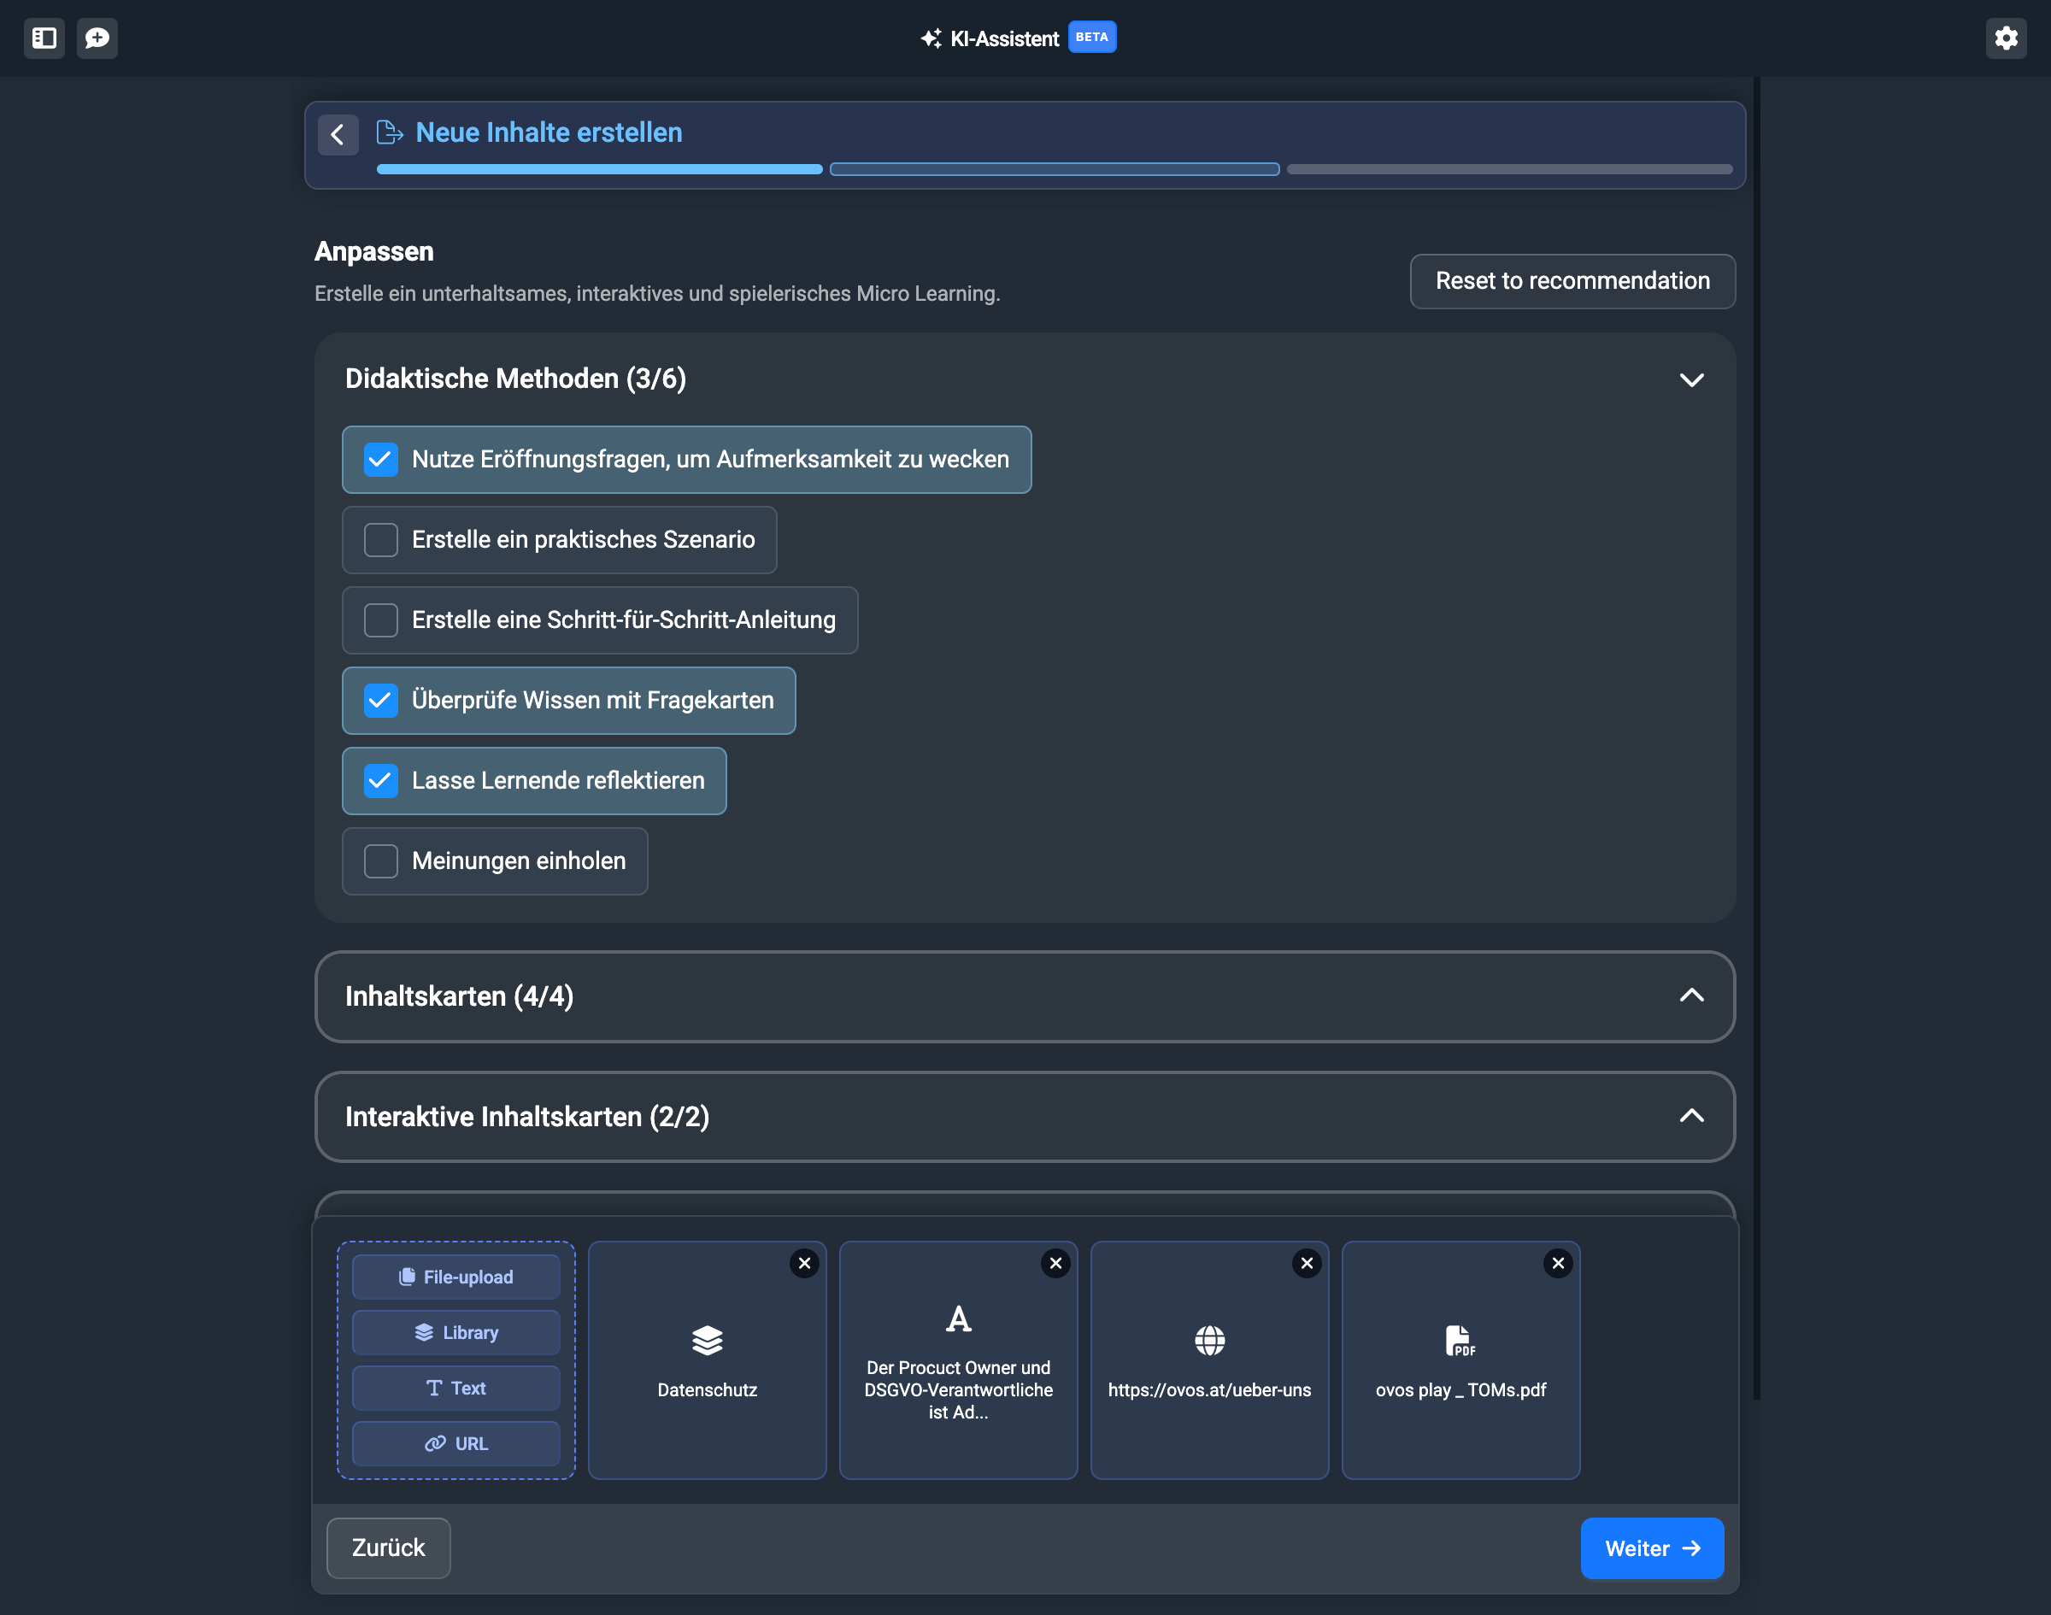Choose the URL source option
Viewport: 2051px width, 1615px height.
pyautogui.click(x=455, y=1444)
